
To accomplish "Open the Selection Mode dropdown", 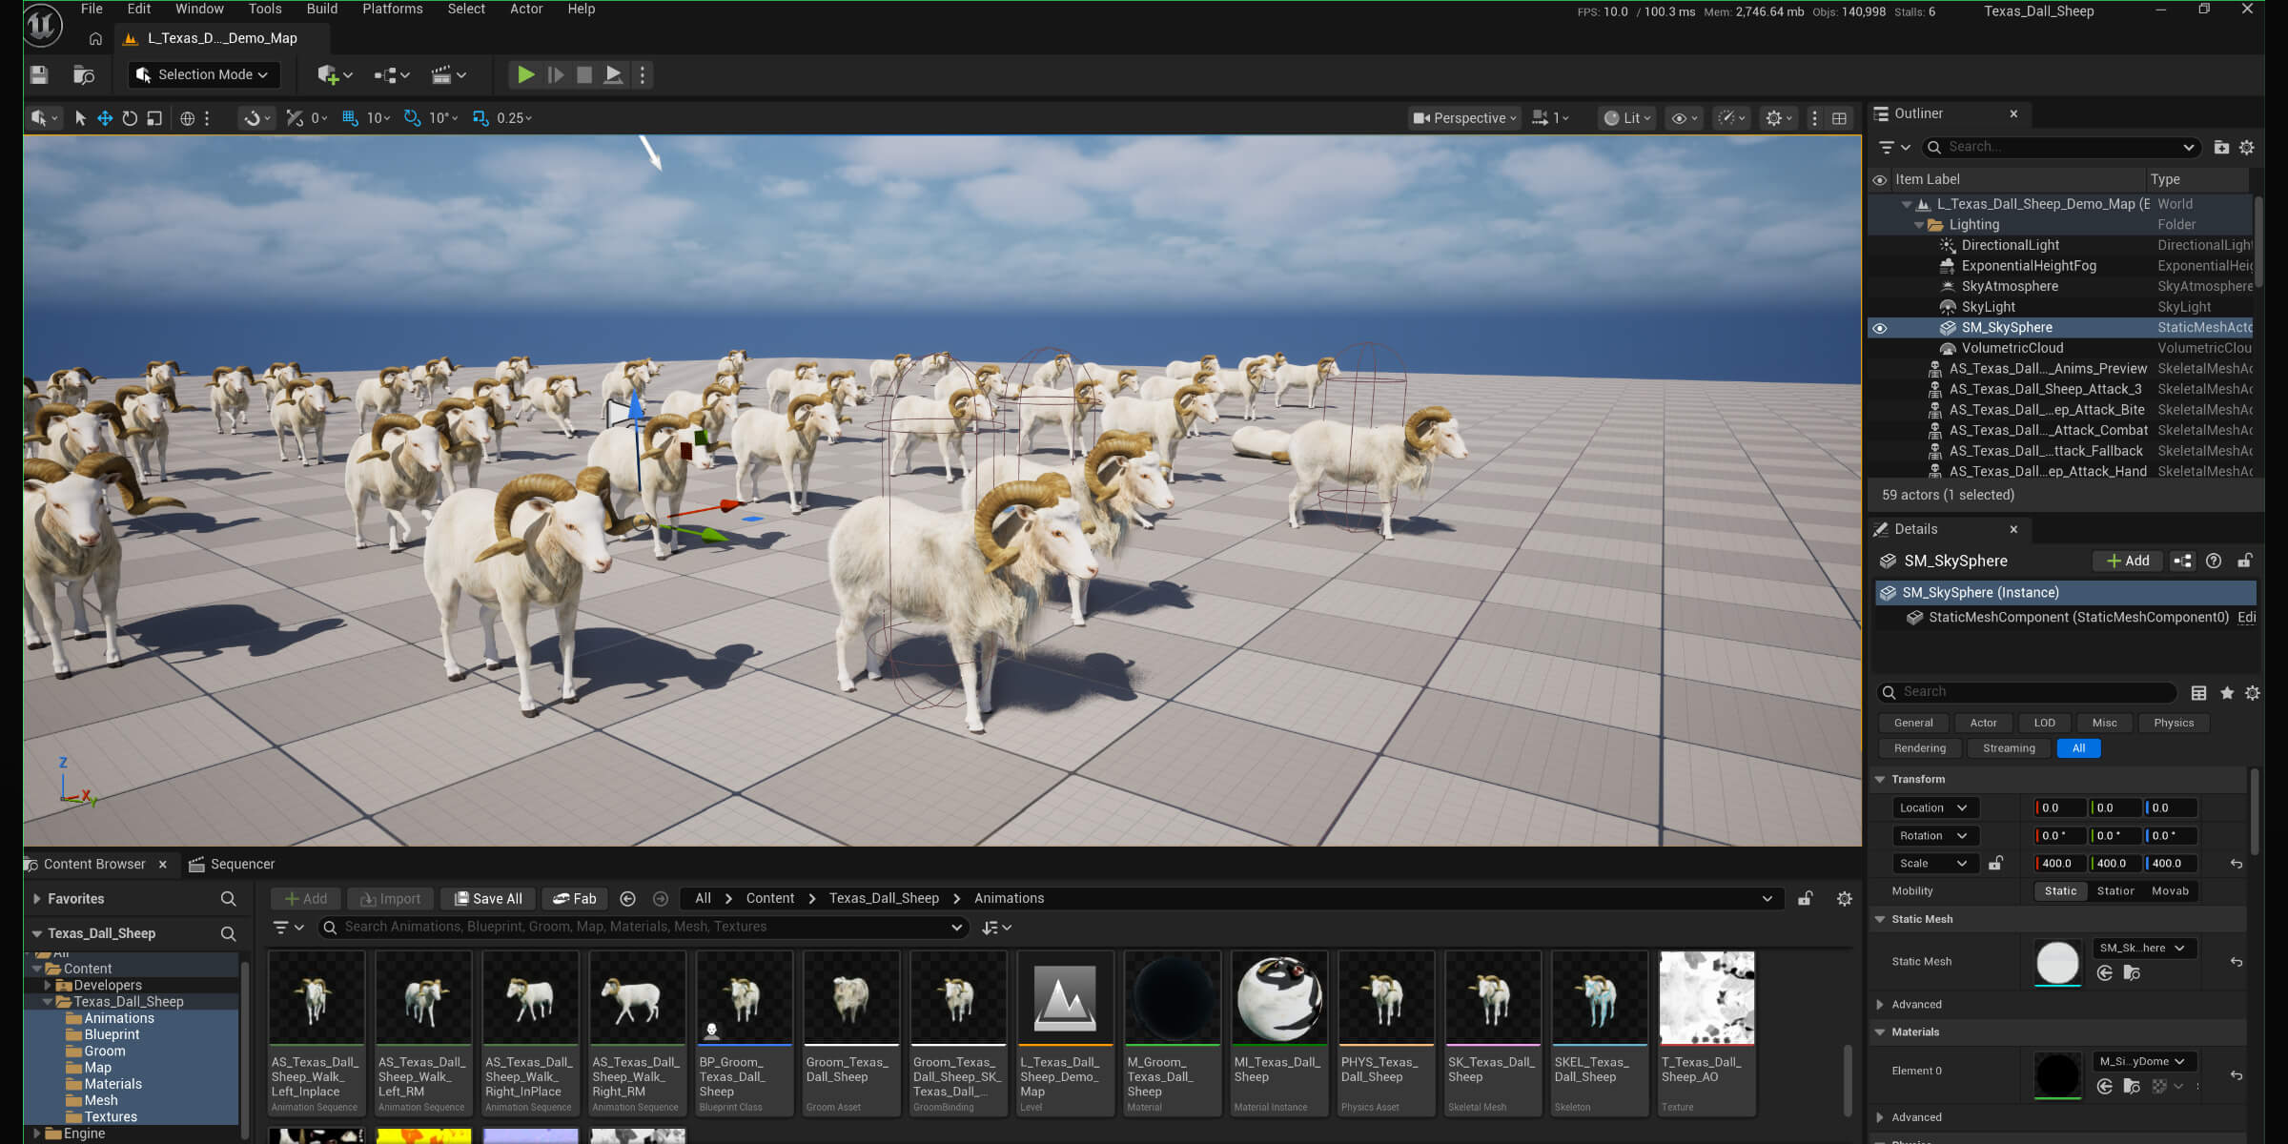I will 203,74.
